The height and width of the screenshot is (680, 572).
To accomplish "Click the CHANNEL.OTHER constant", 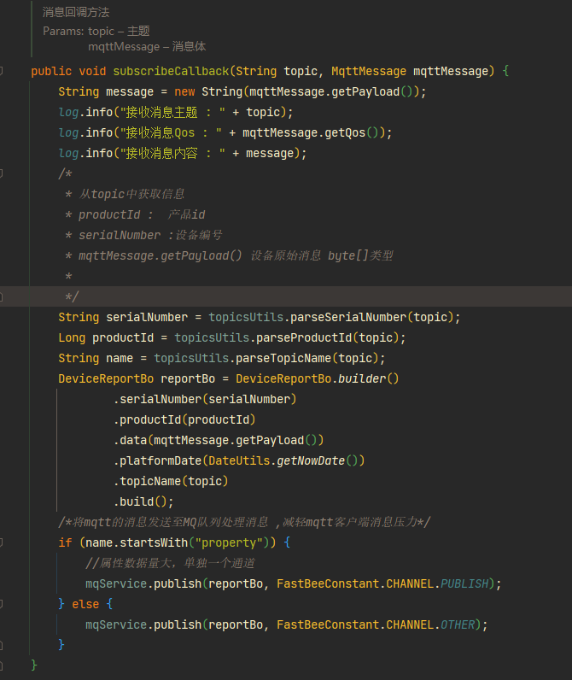I will coord(430,624).
